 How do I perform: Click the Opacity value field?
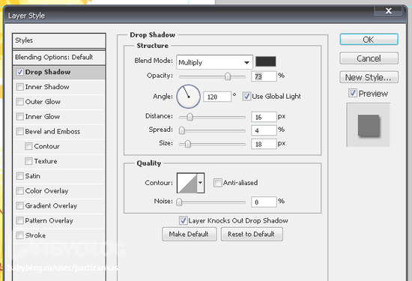click(264, 76)
